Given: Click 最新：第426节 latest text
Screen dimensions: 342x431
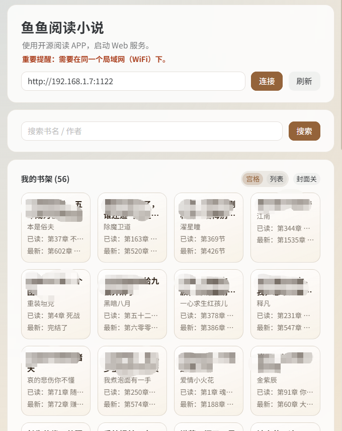Looking at the screenshot, I should coord(202,251).
